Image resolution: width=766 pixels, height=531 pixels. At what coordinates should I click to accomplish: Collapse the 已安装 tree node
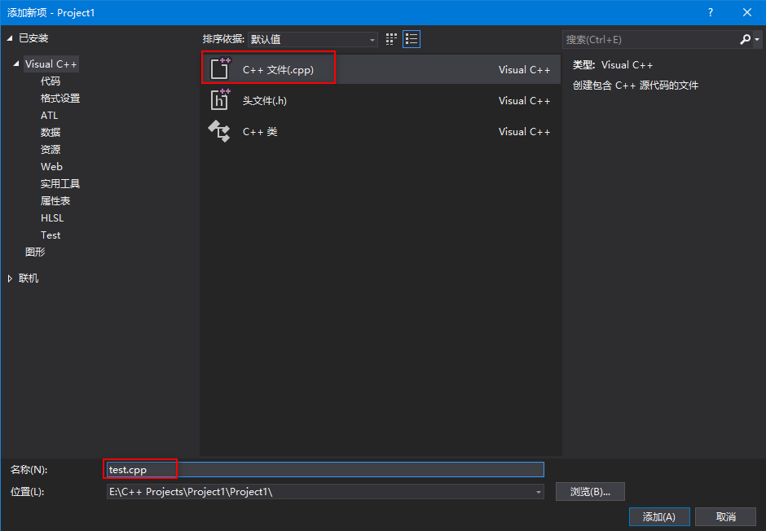(x=10, y=38)
